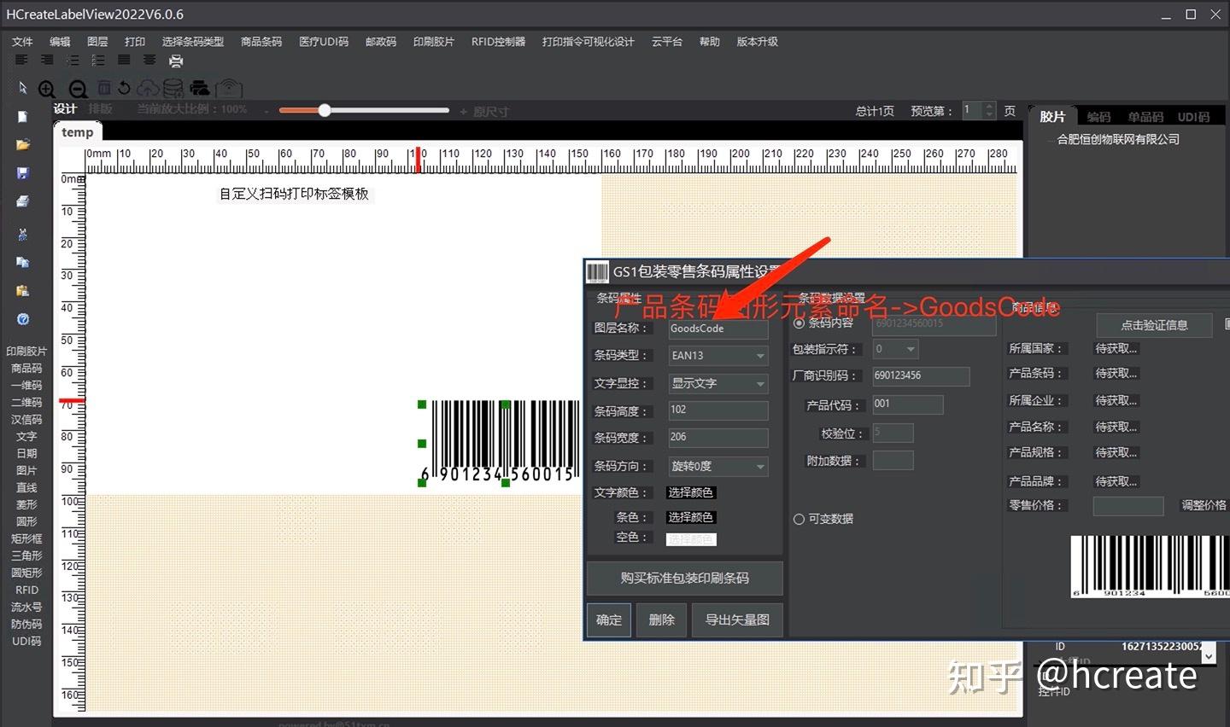Click the cloud upload icon in the toolbar

pyautogui.click(x=147, y=88)
